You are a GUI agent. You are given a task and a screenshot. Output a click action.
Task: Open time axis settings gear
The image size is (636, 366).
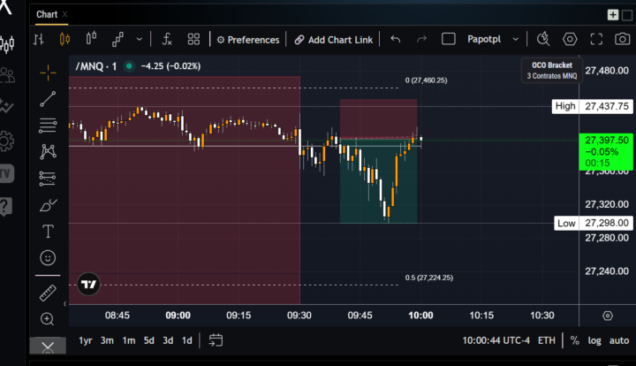[608, 316]
